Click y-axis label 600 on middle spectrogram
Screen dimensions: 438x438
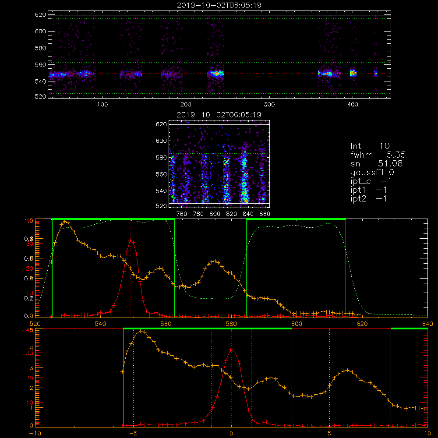click(x=161, y=141)
